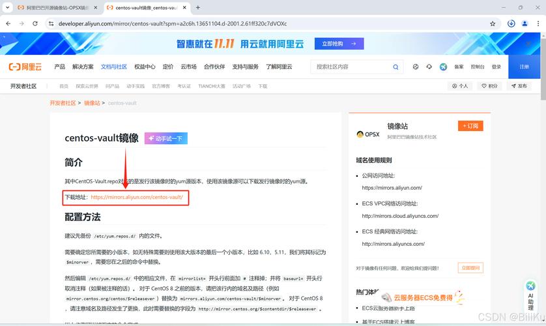Open the 首页 community nav item
Image resolution: width=546 pixels, height=326 pixels.
pyautogui.click(x=64, y=86)
